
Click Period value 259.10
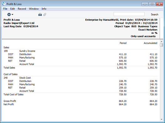(123, 88)
